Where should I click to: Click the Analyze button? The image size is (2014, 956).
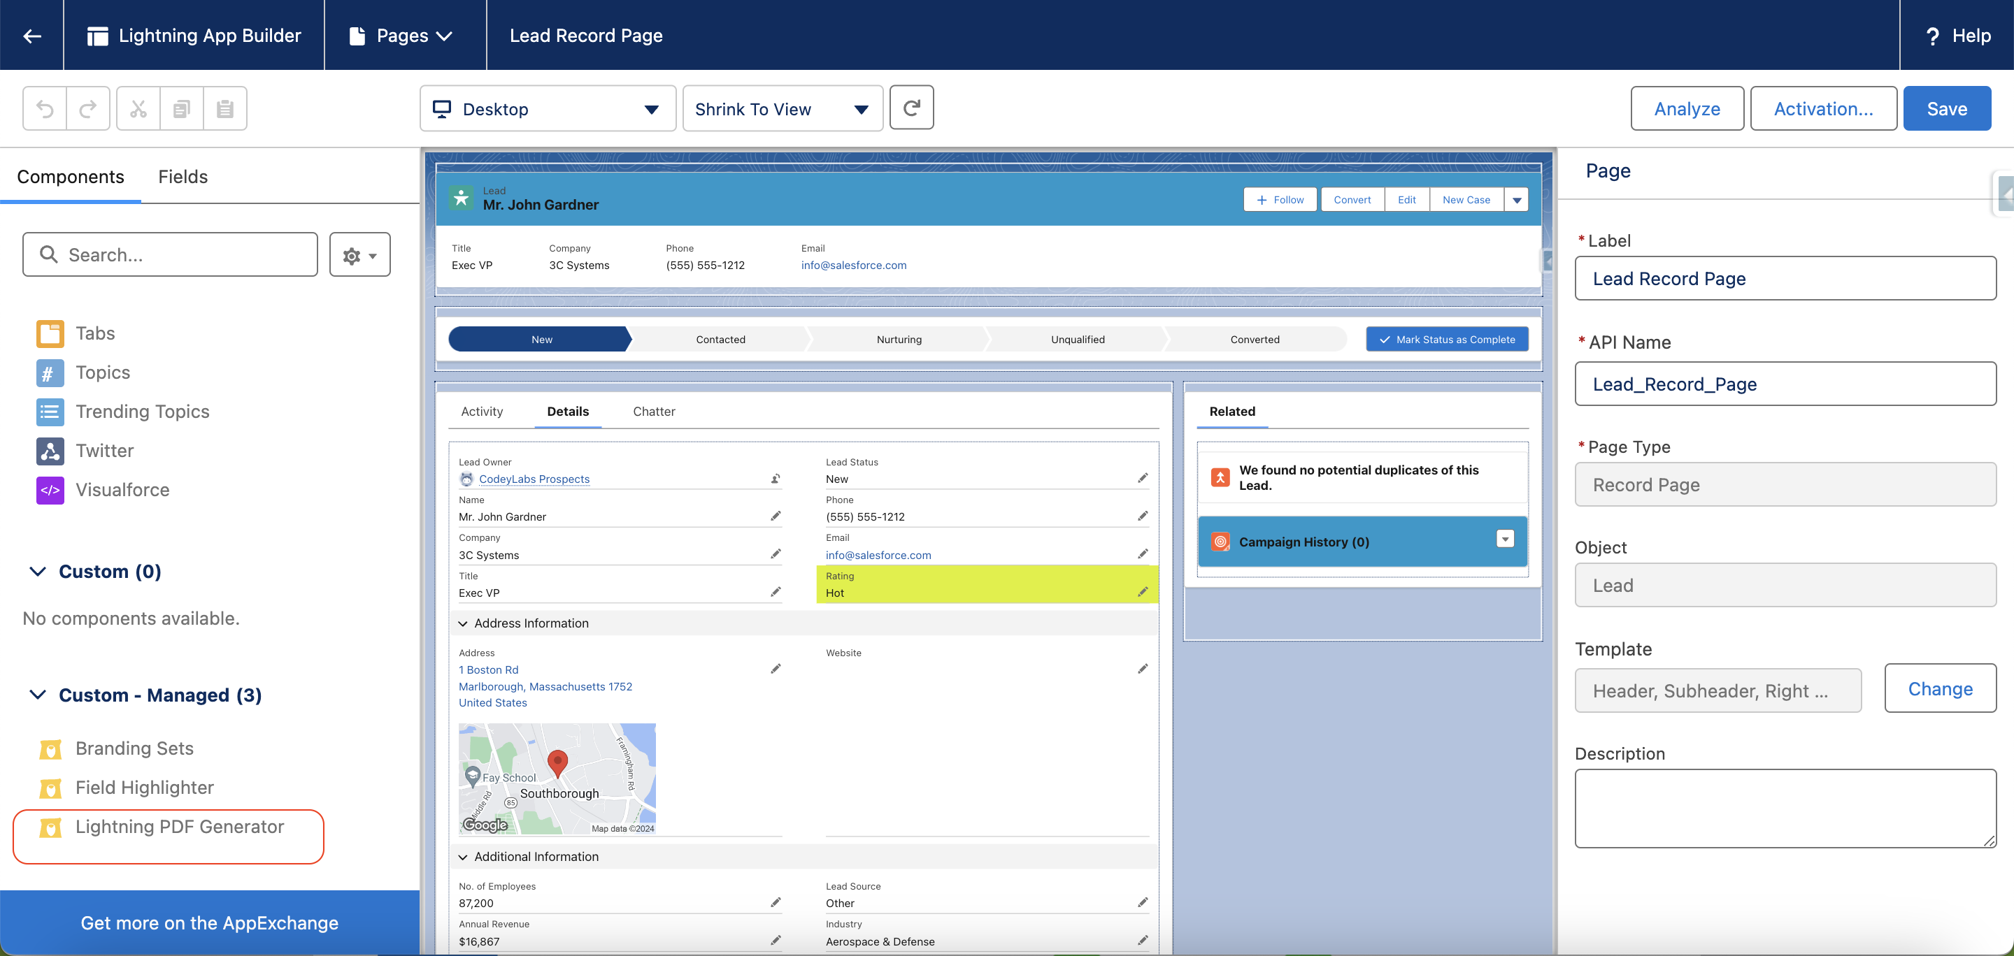pyautogui.click(x=1687, y=108)
